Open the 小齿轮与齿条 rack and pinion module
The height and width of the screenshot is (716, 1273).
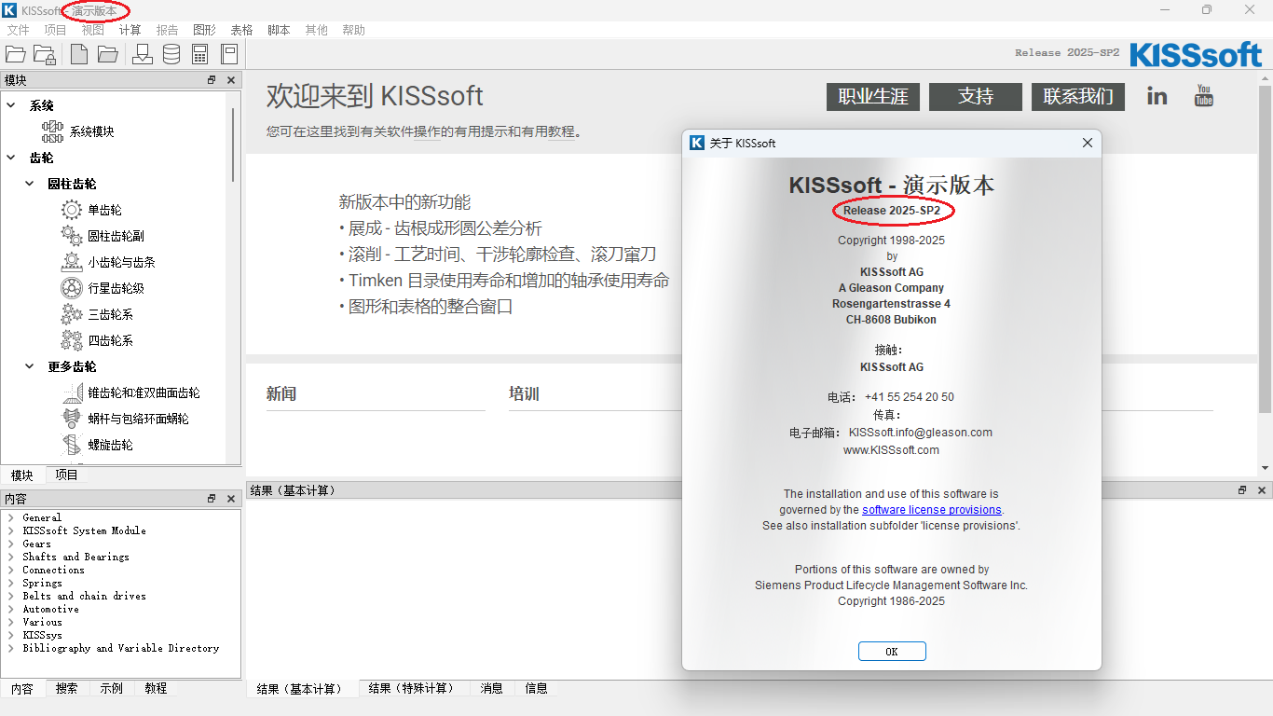[121, 262]
